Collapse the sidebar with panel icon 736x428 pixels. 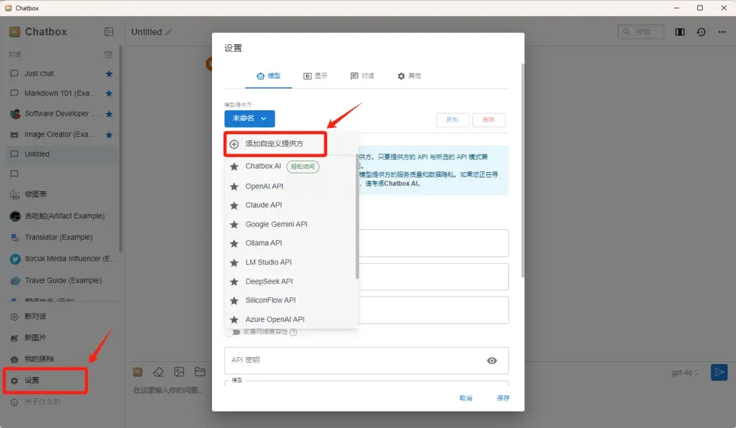(108, 32)
